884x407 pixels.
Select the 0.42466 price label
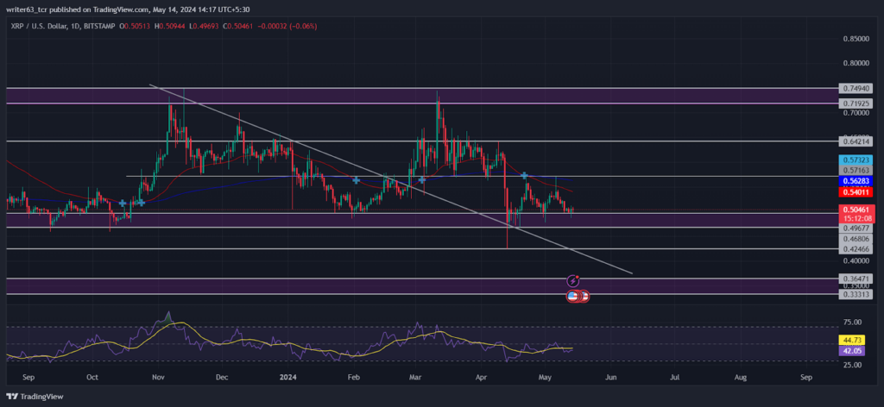[856, 248]
